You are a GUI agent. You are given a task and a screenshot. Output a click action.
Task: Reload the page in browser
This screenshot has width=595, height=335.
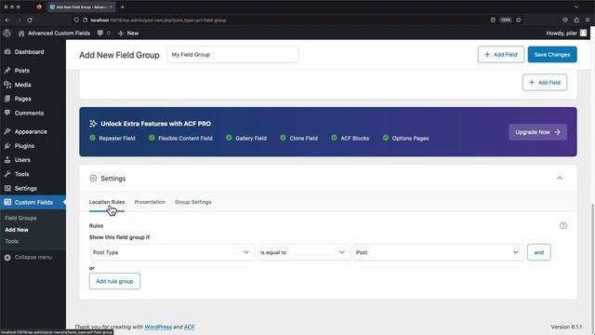click(x=30, y=20)
